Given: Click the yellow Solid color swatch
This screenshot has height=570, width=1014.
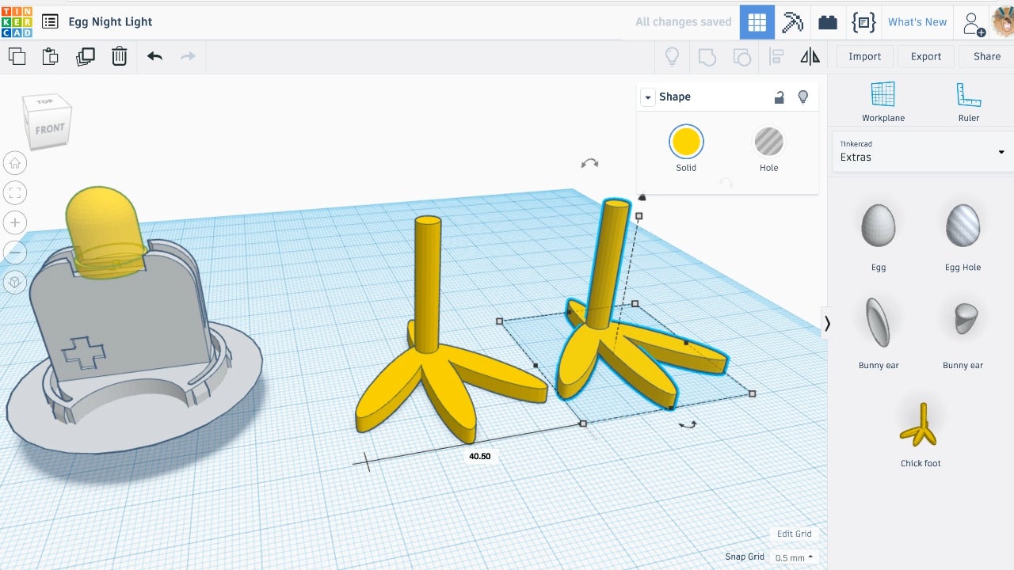Looking at the screenshot, I should tap(685, 142).
